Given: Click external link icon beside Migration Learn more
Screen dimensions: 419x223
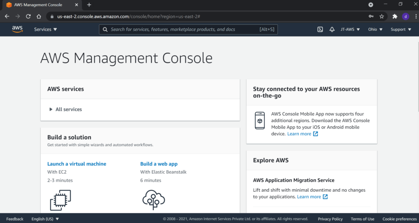Looking at the screenshot, I should [x=325, y=196].
